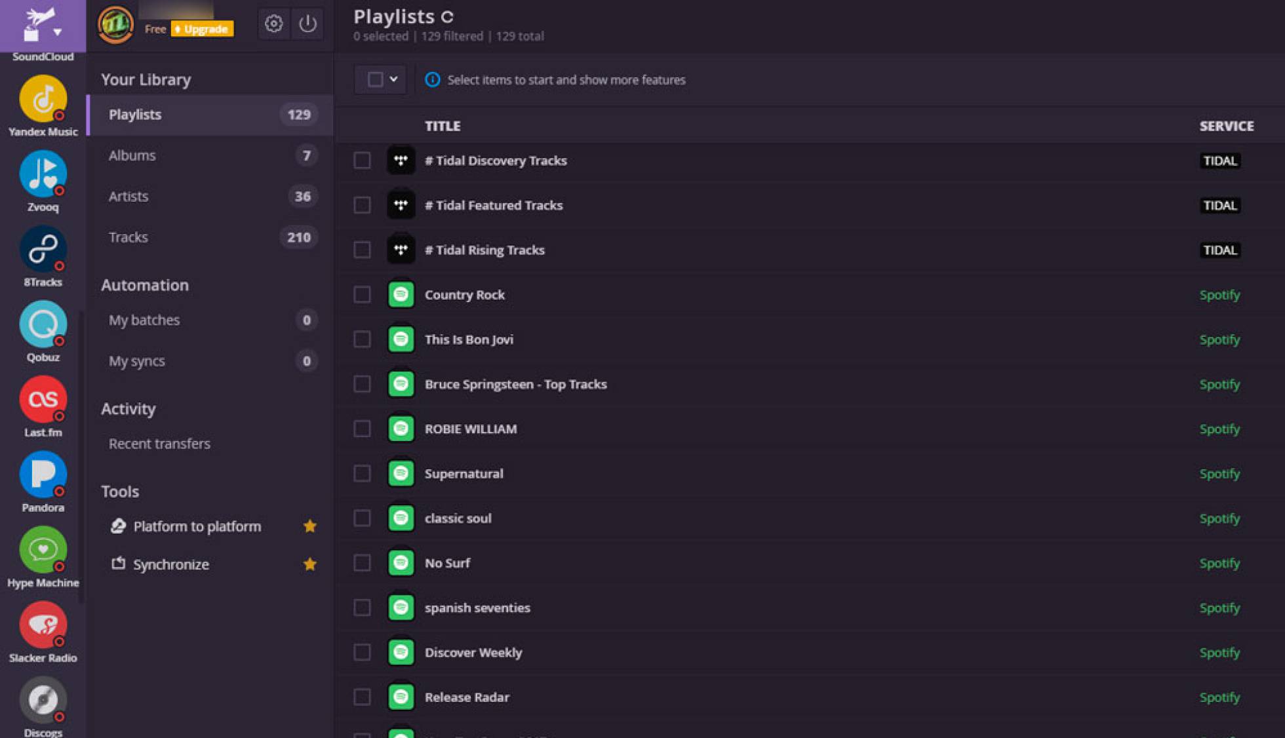1285x738 pixels.
Task: Click the Spotify icon for Discover Weekly
Action: (401, 652)
